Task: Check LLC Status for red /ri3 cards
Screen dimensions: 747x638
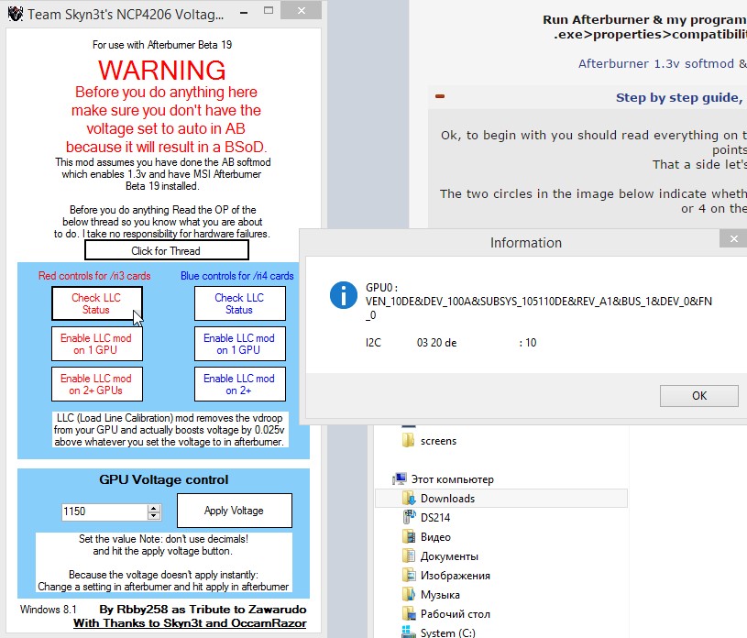Action: pyautogui.click(x=97, y=303)
